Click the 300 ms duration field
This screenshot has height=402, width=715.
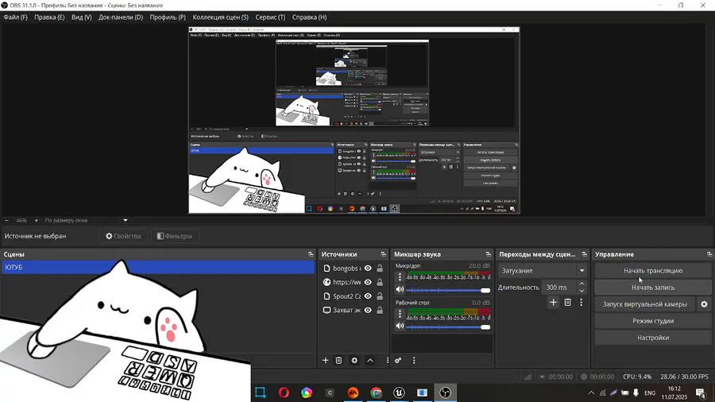pyautogui.click(x=559, y=288)
